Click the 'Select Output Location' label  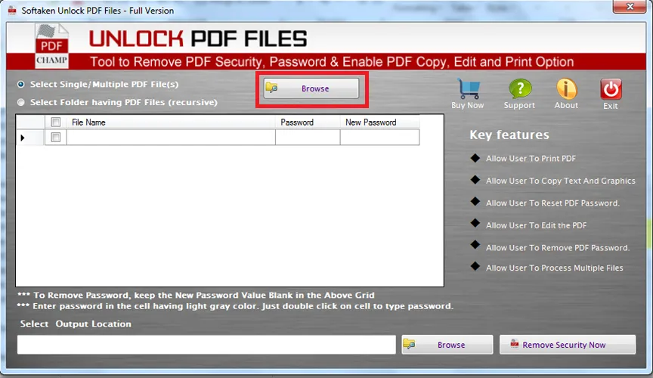pyautogui.click(x=76, y=324)
